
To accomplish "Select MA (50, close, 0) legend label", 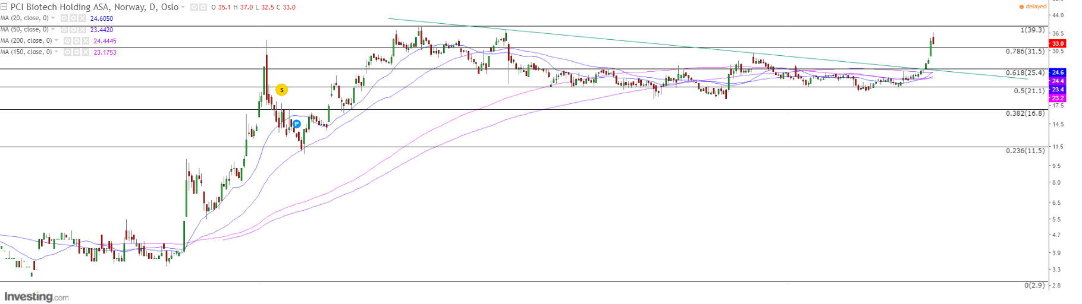I will click(x=24, y=29).
